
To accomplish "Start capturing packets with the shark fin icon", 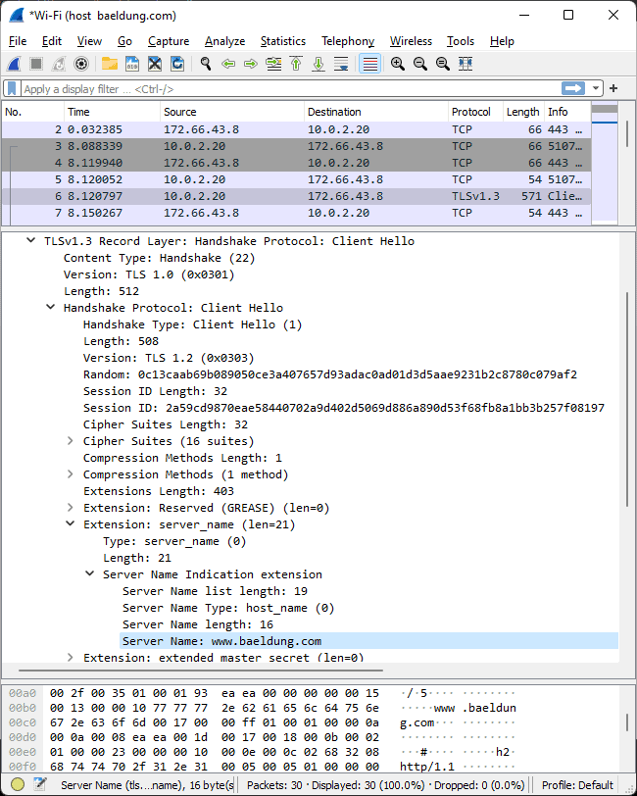I will [x=15, y=64].
